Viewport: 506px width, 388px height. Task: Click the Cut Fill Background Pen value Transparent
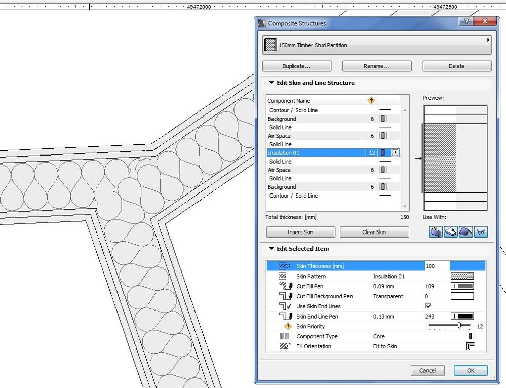point(388,296)
